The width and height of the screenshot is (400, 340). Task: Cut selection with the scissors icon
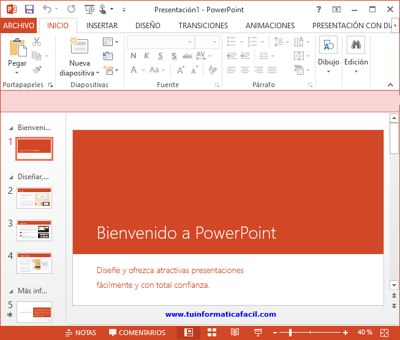tap(37, 41)
